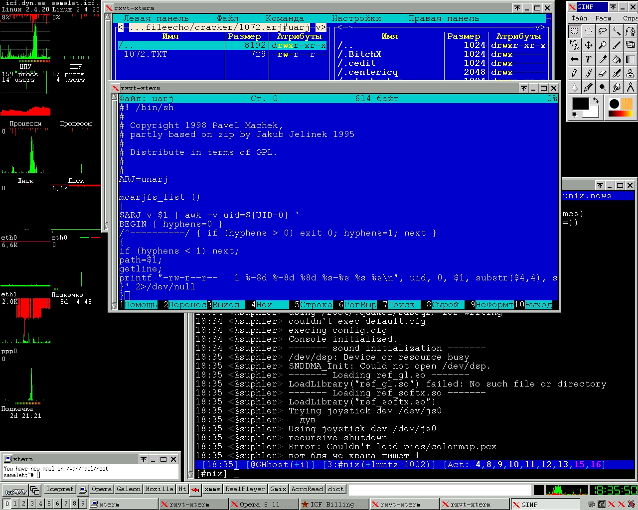This screenshot has width=638, height=510.
Task: Choose the Free Select lasso tool
Action: [603, 31]
